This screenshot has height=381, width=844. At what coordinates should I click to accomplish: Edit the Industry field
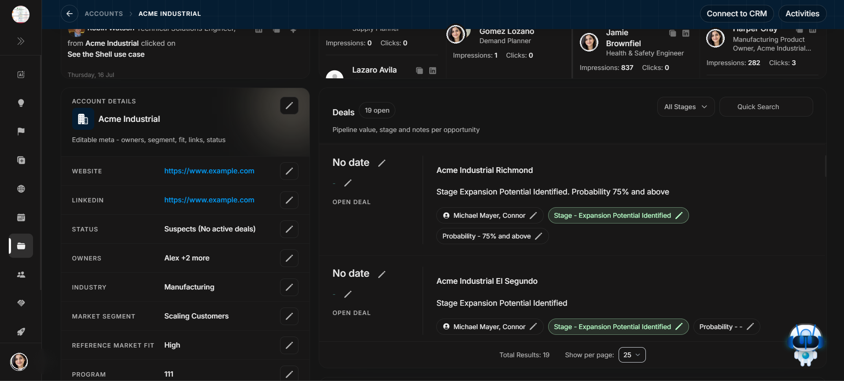click(x=289, y=287)
